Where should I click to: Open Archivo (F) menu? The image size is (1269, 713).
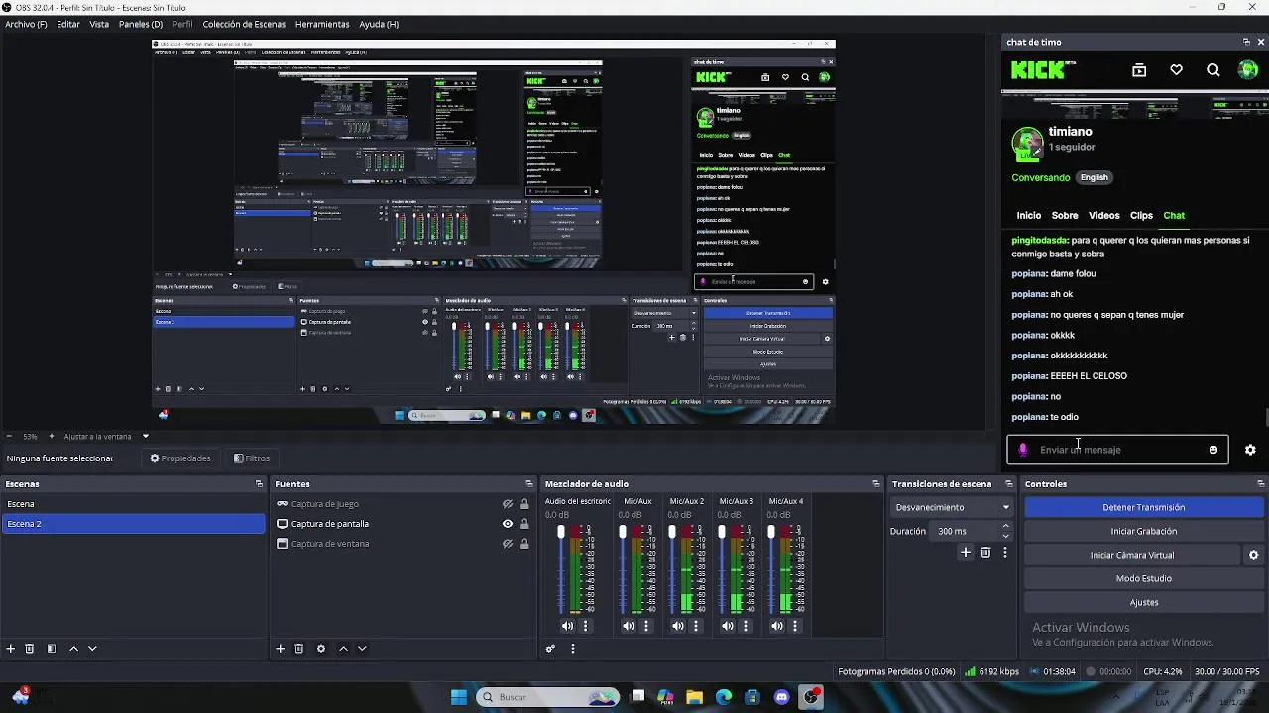(26, 24)
